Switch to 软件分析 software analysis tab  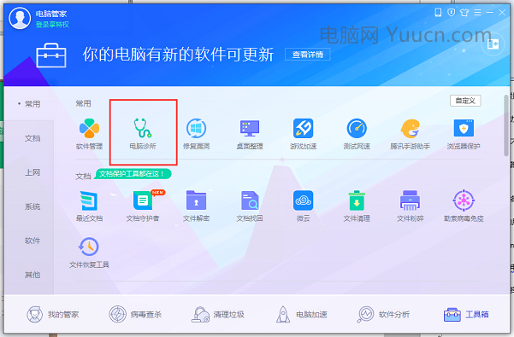pos(383,315)
